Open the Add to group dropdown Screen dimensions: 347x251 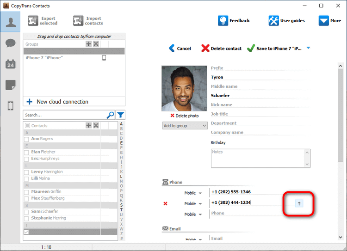tap(185, 126)
